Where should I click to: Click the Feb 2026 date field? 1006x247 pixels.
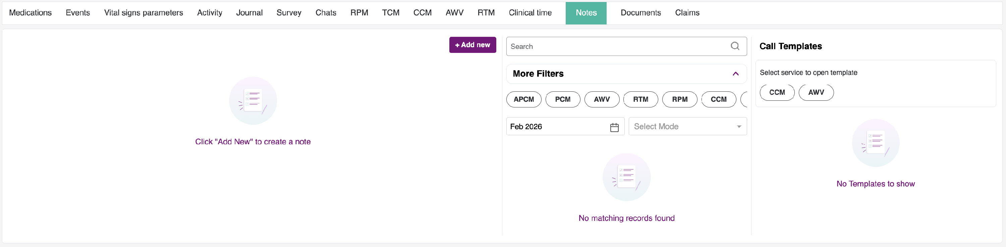click(565, 126)
